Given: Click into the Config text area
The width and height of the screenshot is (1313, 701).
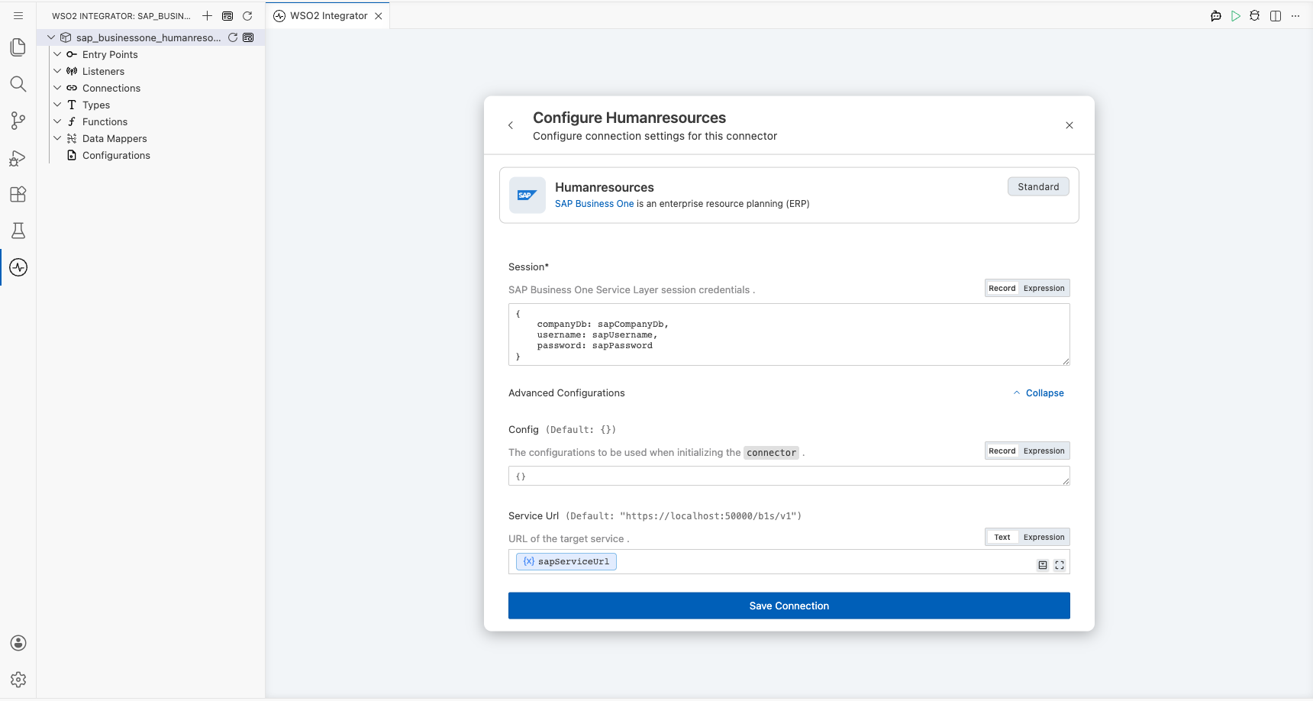Looking at the screenshot, I should point(789,476).
